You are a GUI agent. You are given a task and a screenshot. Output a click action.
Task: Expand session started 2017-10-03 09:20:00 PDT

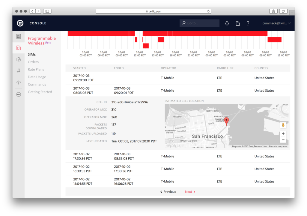pos(178,78)
